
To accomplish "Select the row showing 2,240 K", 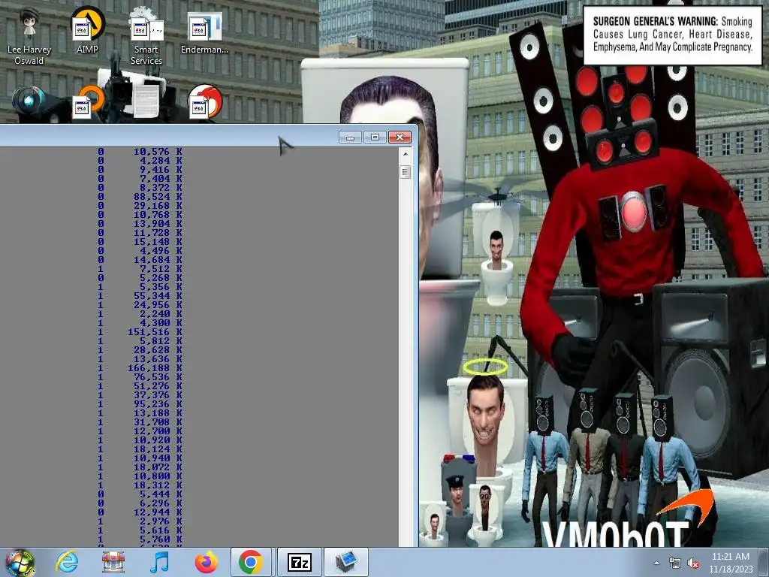I will [140, 314].
